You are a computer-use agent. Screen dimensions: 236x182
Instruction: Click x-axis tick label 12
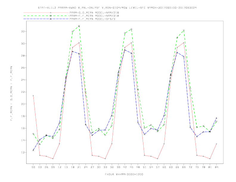coord(60,167)
